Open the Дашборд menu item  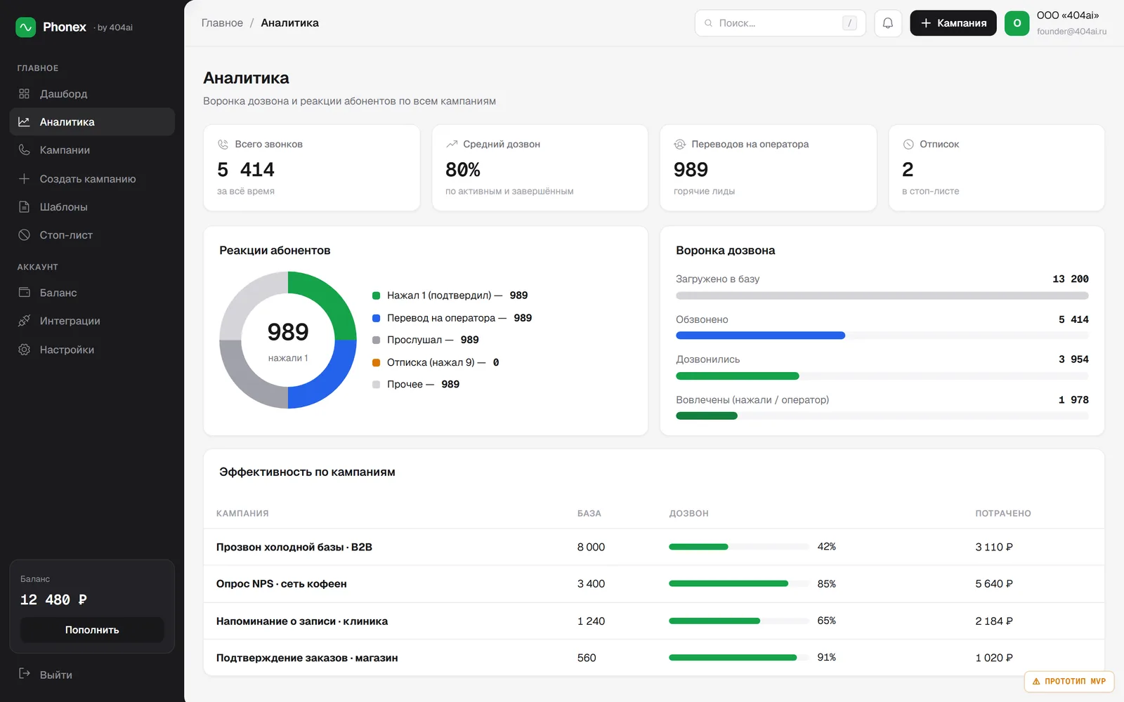click(x=92, y=93)
